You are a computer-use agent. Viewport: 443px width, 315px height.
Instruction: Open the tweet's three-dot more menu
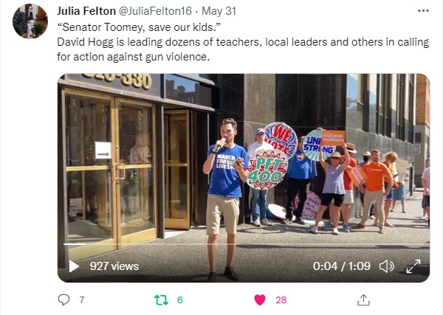423,11
